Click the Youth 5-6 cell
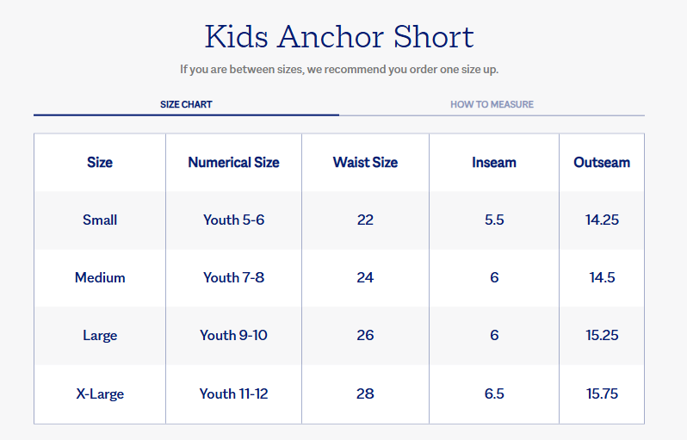This screenshot has height=440, width=687. pos(233,220)
